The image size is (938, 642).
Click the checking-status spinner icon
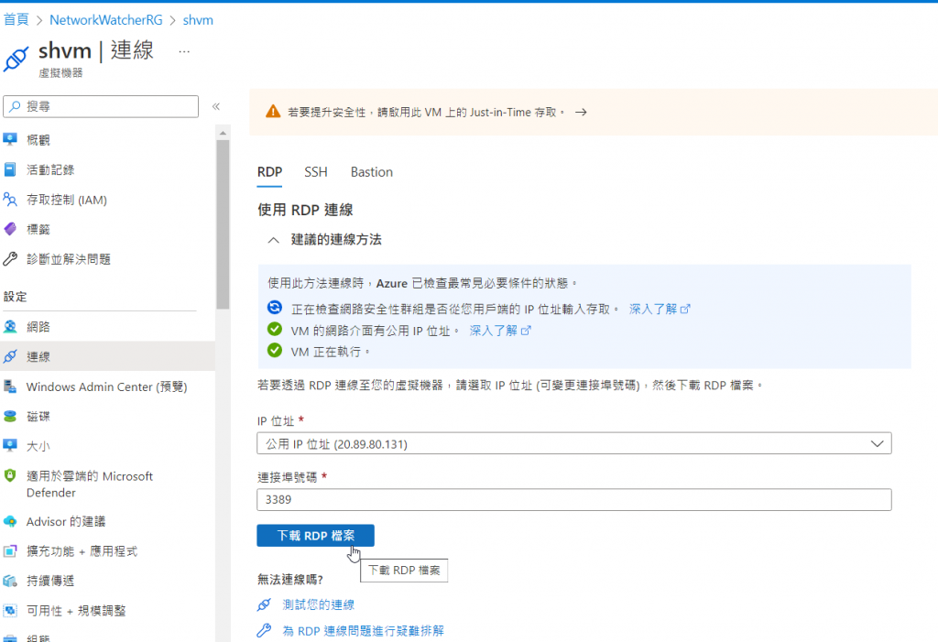275,308
